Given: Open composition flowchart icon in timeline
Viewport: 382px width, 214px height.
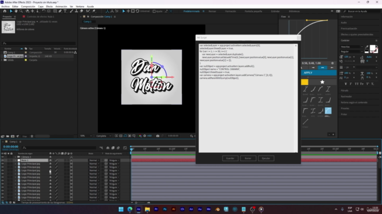Looking at the screenshot, I should [101, 148].
